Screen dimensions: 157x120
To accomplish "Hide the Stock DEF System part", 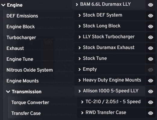I will pyautogui.click(x=151, y=16).
